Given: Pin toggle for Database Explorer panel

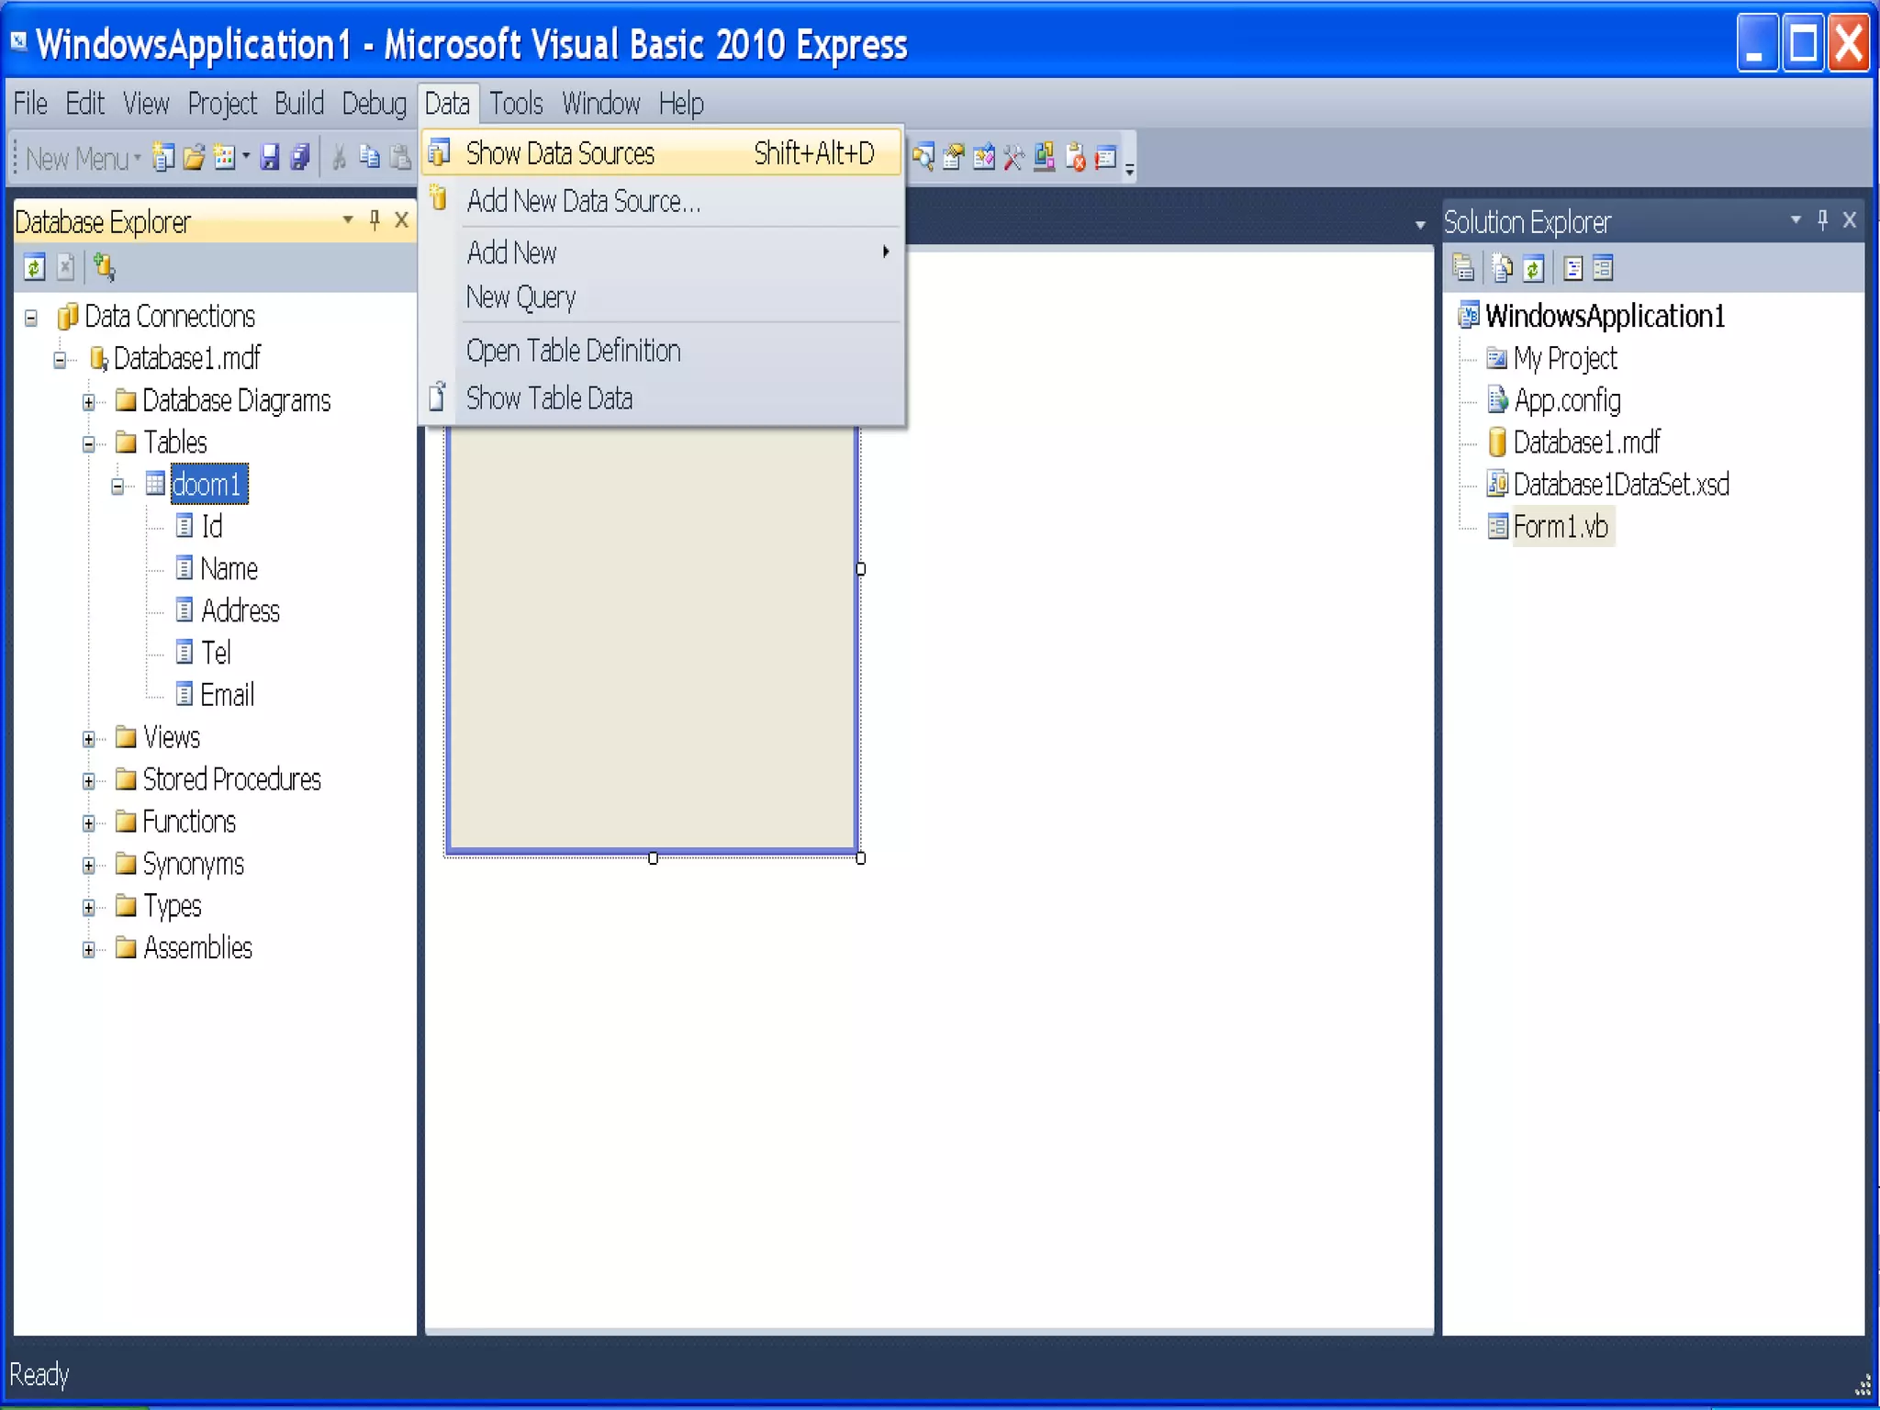Looking at the screenshot, I should coord(375,219).
